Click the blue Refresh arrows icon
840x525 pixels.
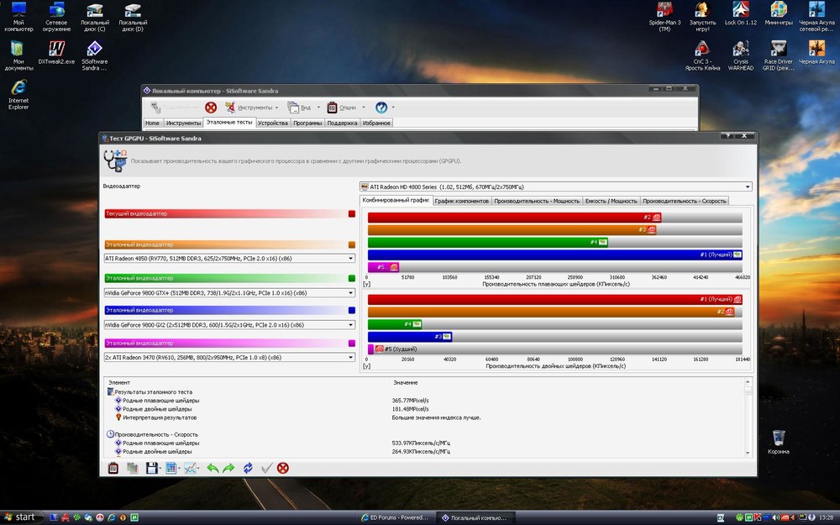[x=248, y=468]
